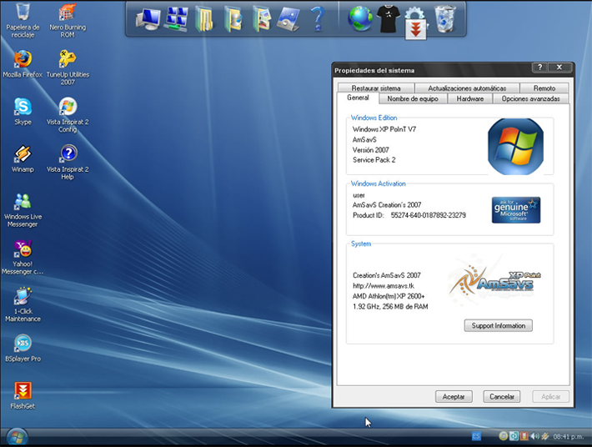Click the genuine Microsoft software badge

(516, 210)
